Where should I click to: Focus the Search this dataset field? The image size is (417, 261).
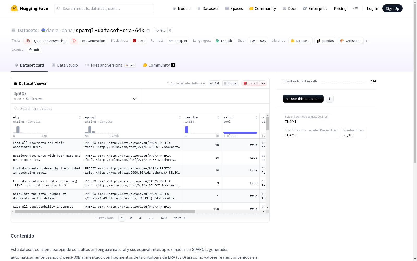pyautogui.click(x=140, y=108)
